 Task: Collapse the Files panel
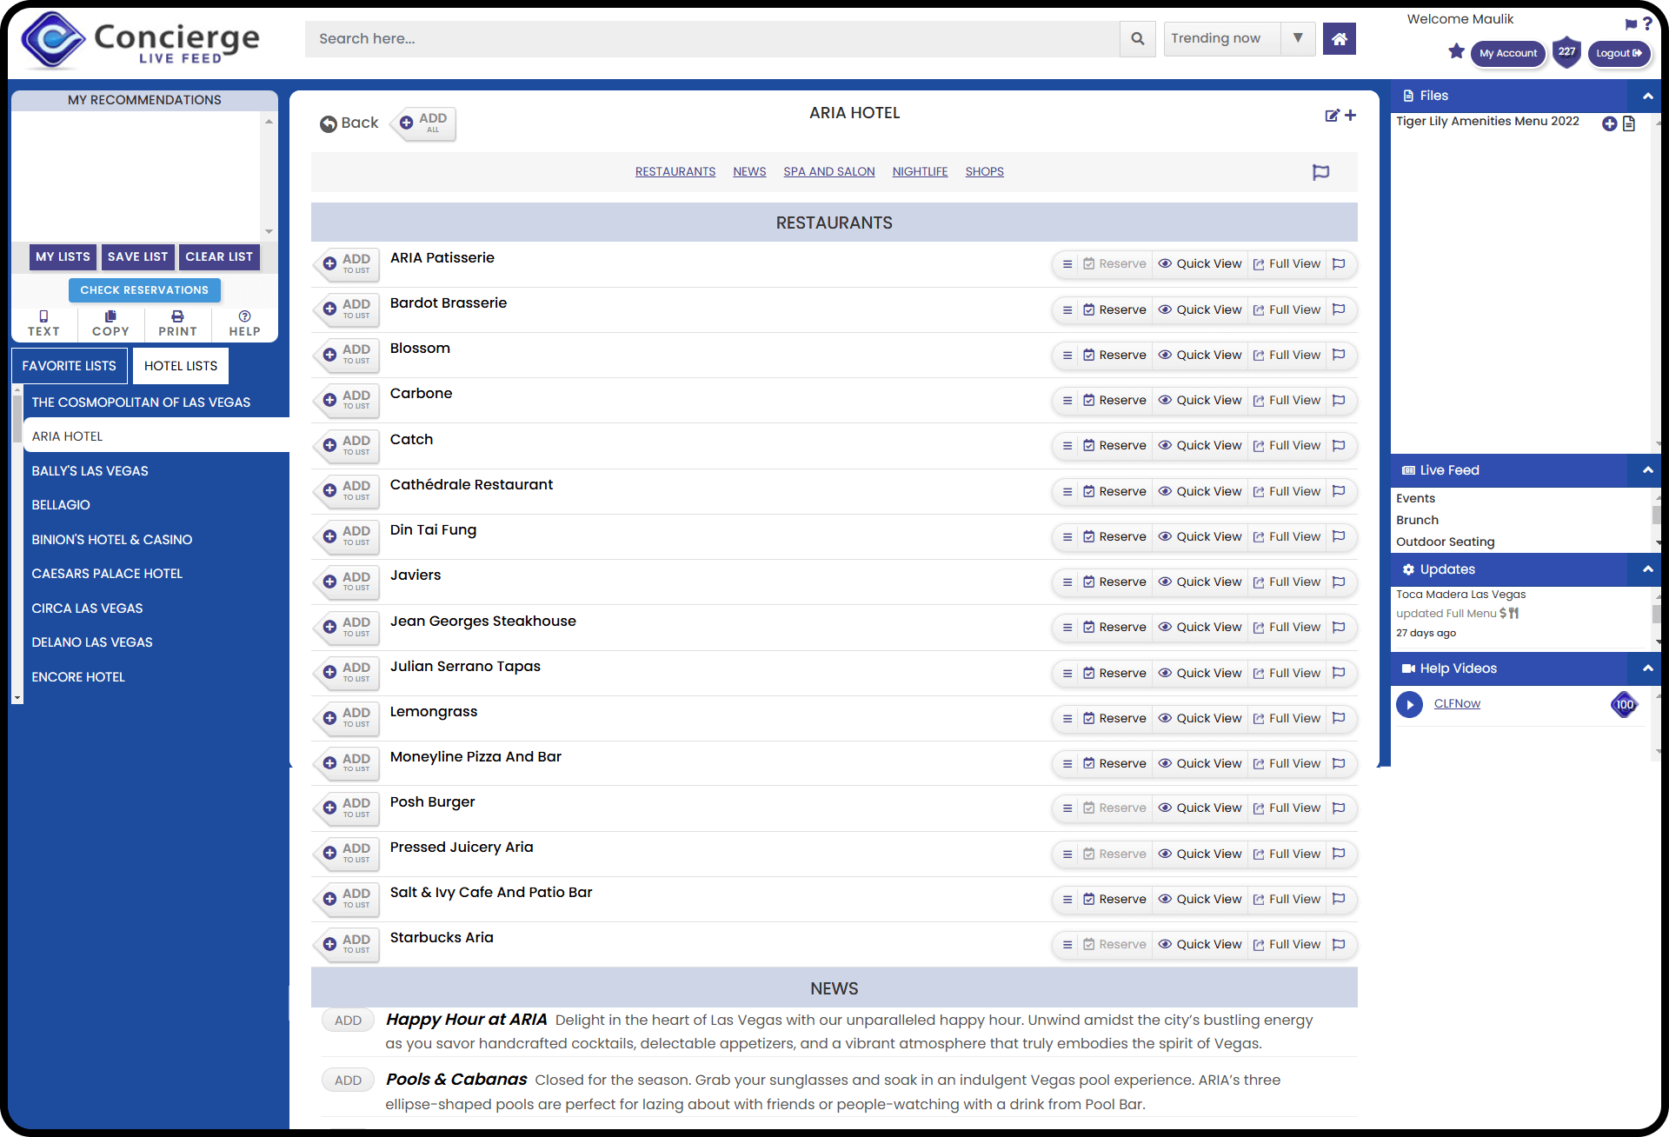1647,96
